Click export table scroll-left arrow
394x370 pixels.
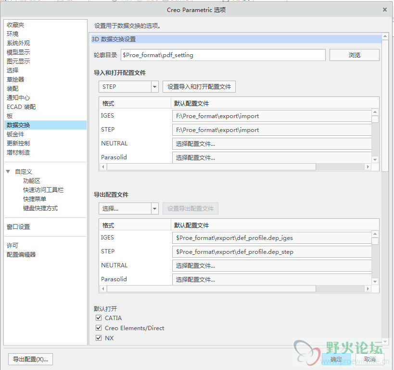(103, 288)
